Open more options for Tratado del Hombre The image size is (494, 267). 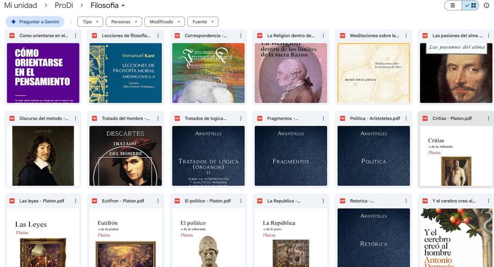(158, 118)
